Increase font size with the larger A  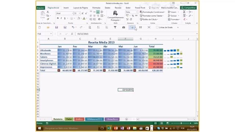83,13
